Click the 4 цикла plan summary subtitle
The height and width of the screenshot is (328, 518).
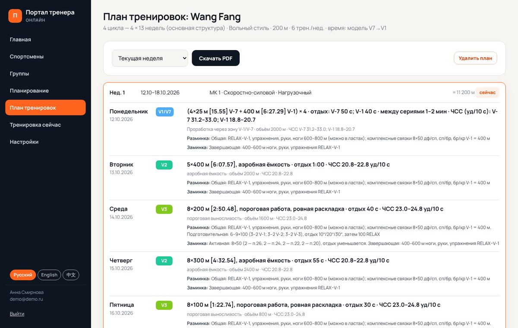(245, 28)
